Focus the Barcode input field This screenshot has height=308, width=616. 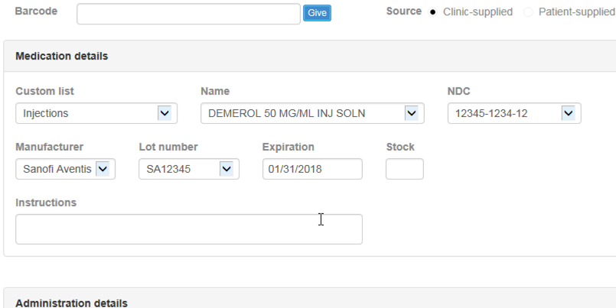188,14
